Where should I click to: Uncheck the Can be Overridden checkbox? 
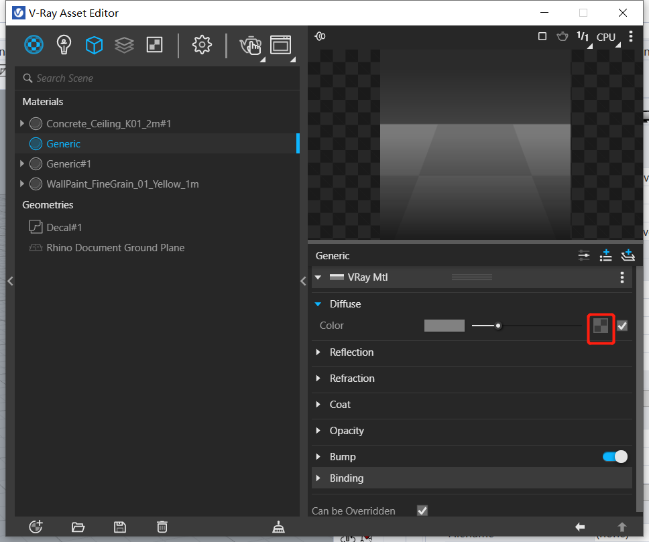422,511
